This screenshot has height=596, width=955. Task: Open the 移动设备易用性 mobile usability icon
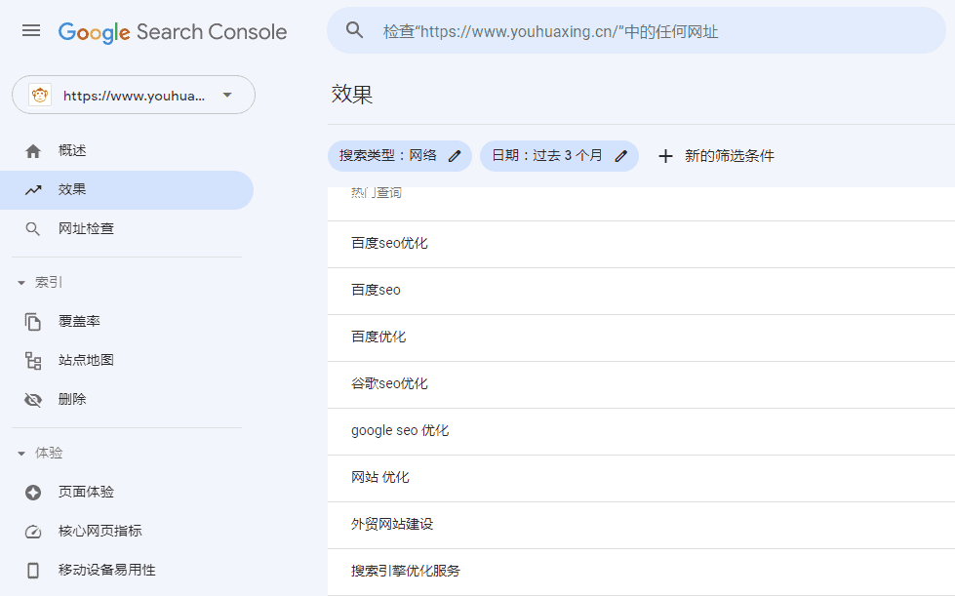point(33,569)
